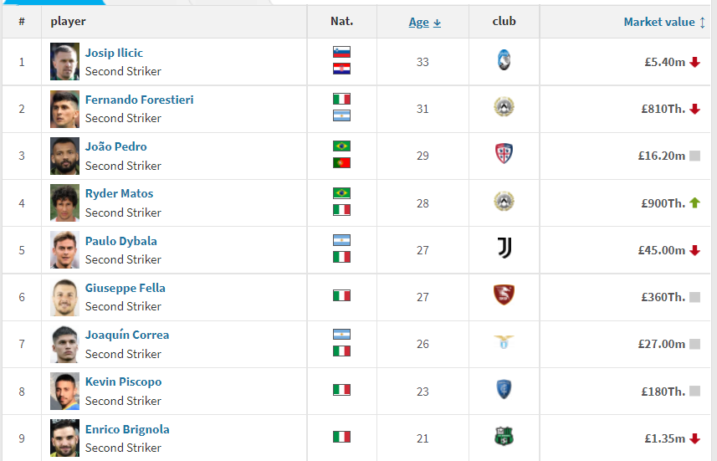Click the Empoli crest in Piscopo row
The height and width of the screenshot is (461, 717).
(504, 389)
